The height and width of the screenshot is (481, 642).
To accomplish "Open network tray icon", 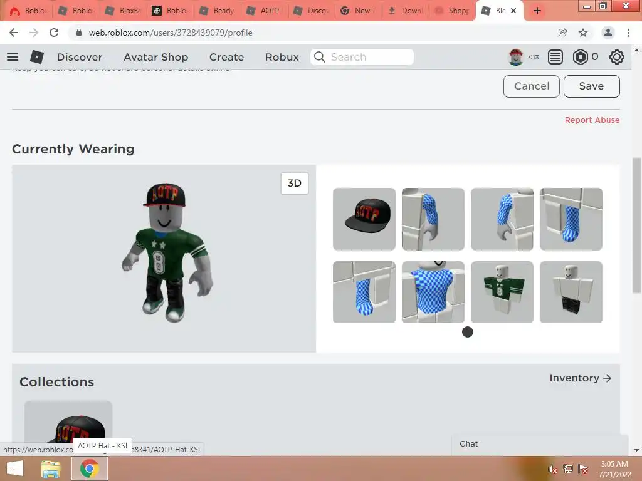I will click(x=568, y=469).
